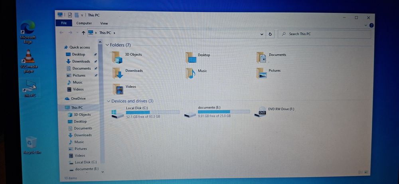Select the Desktop folder in Folders group
The image size is (399, 184).
pyautogui.click(x=198, y=57)
